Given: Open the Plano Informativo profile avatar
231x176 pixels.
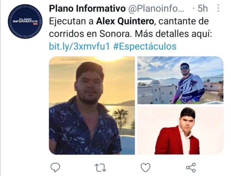Looking at the screenshot, I should point(25,21).
